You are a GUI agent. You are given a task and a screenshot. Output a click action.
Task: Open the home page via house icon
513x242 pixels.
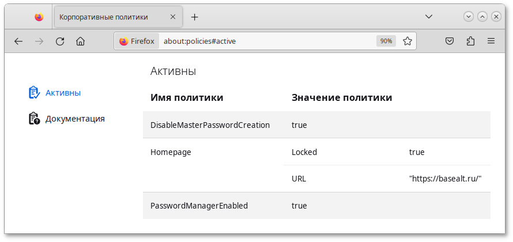click(x=80, y=41)
